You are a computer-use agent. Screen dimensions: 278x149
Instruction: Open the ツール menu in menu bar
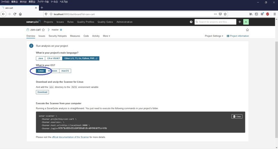point(54,2)
